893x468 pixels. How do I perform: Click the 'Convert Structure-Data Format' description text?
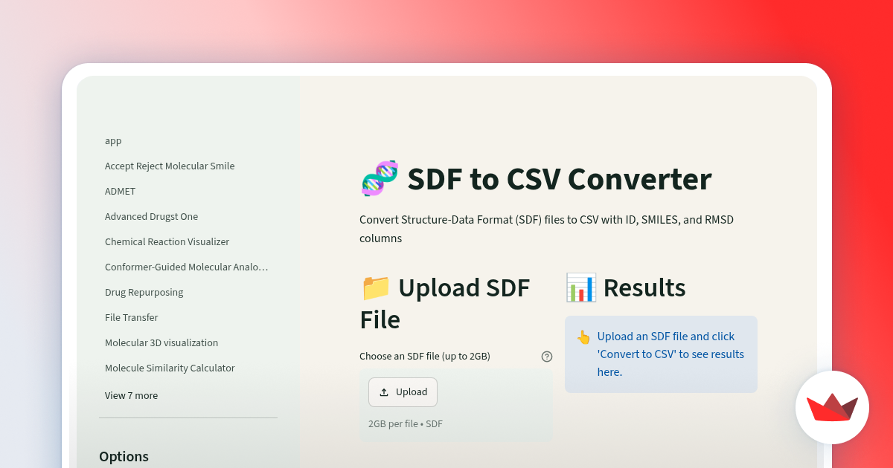coord(547,230)
